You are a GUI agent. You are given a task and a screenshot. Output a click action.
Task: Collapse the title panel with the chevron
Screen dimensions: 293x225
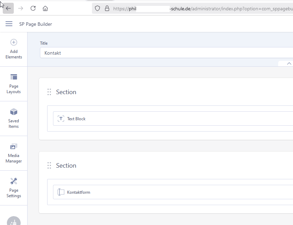click(289, 64)
